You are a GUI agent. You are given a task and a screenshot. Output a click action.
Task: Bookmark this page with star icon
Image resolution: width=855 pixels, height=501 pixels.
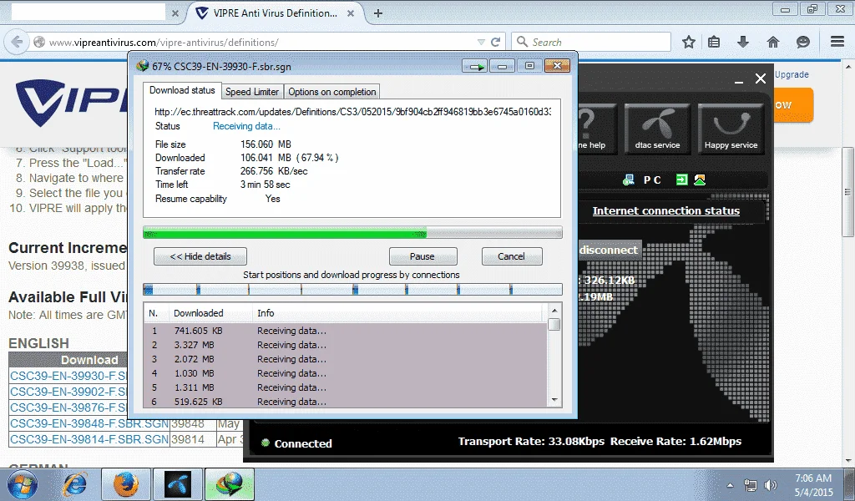pos(689,42)
